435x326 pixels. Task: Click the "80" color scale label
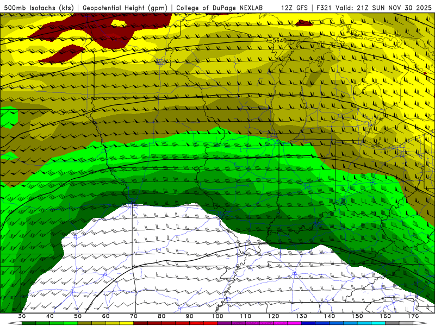tap(161, 316)
